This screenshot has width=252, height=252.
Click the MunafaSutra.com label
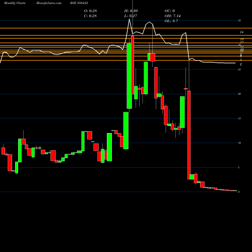(49, 3)
